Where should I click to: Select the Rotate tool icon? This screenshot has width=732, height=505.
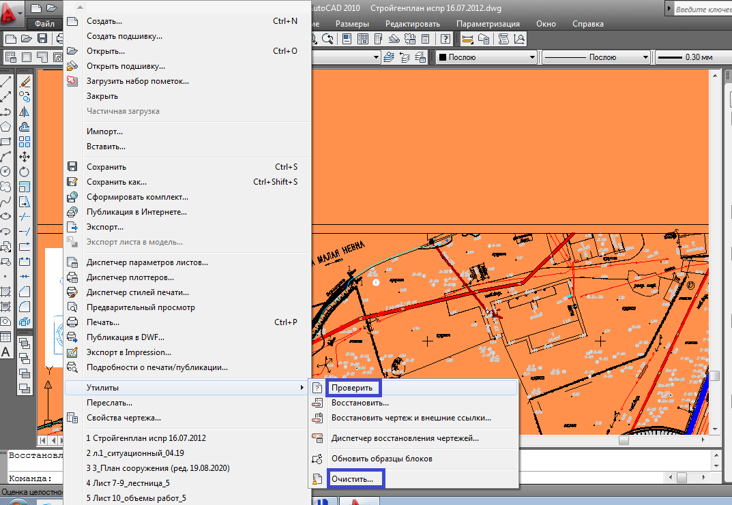[25, 172]
